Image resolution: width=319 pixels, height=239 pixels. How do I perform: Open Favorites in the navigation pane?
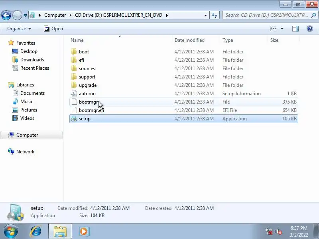tap(26, 43)
